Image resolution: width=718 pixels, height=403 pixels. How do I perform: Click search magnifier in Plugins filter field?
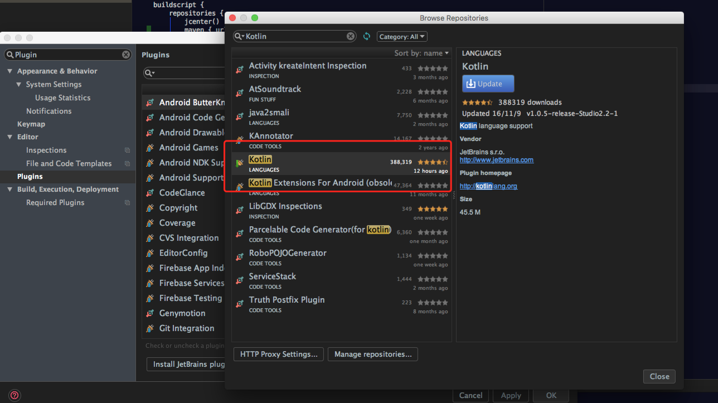coord(149,73)
